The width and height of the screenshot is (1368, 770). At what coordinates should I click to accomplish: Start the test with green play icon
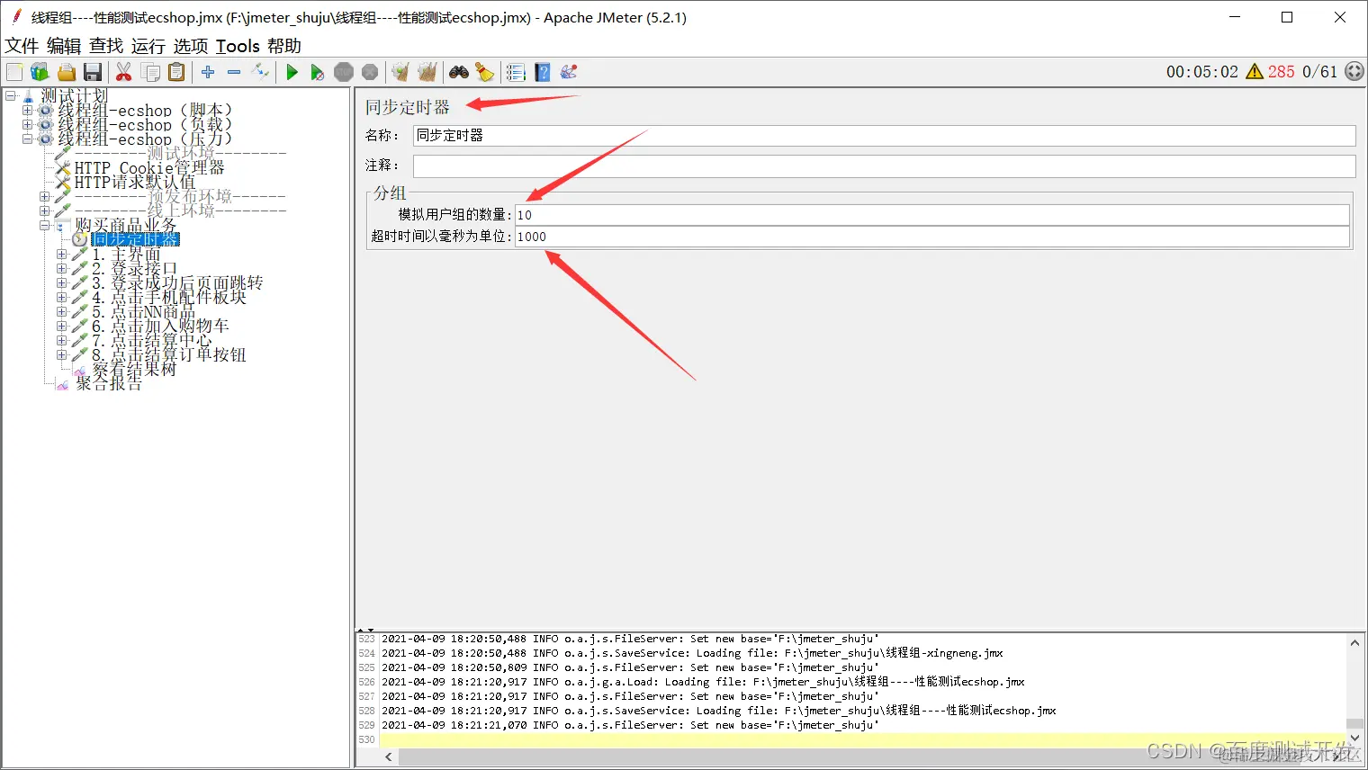(292, 72)
